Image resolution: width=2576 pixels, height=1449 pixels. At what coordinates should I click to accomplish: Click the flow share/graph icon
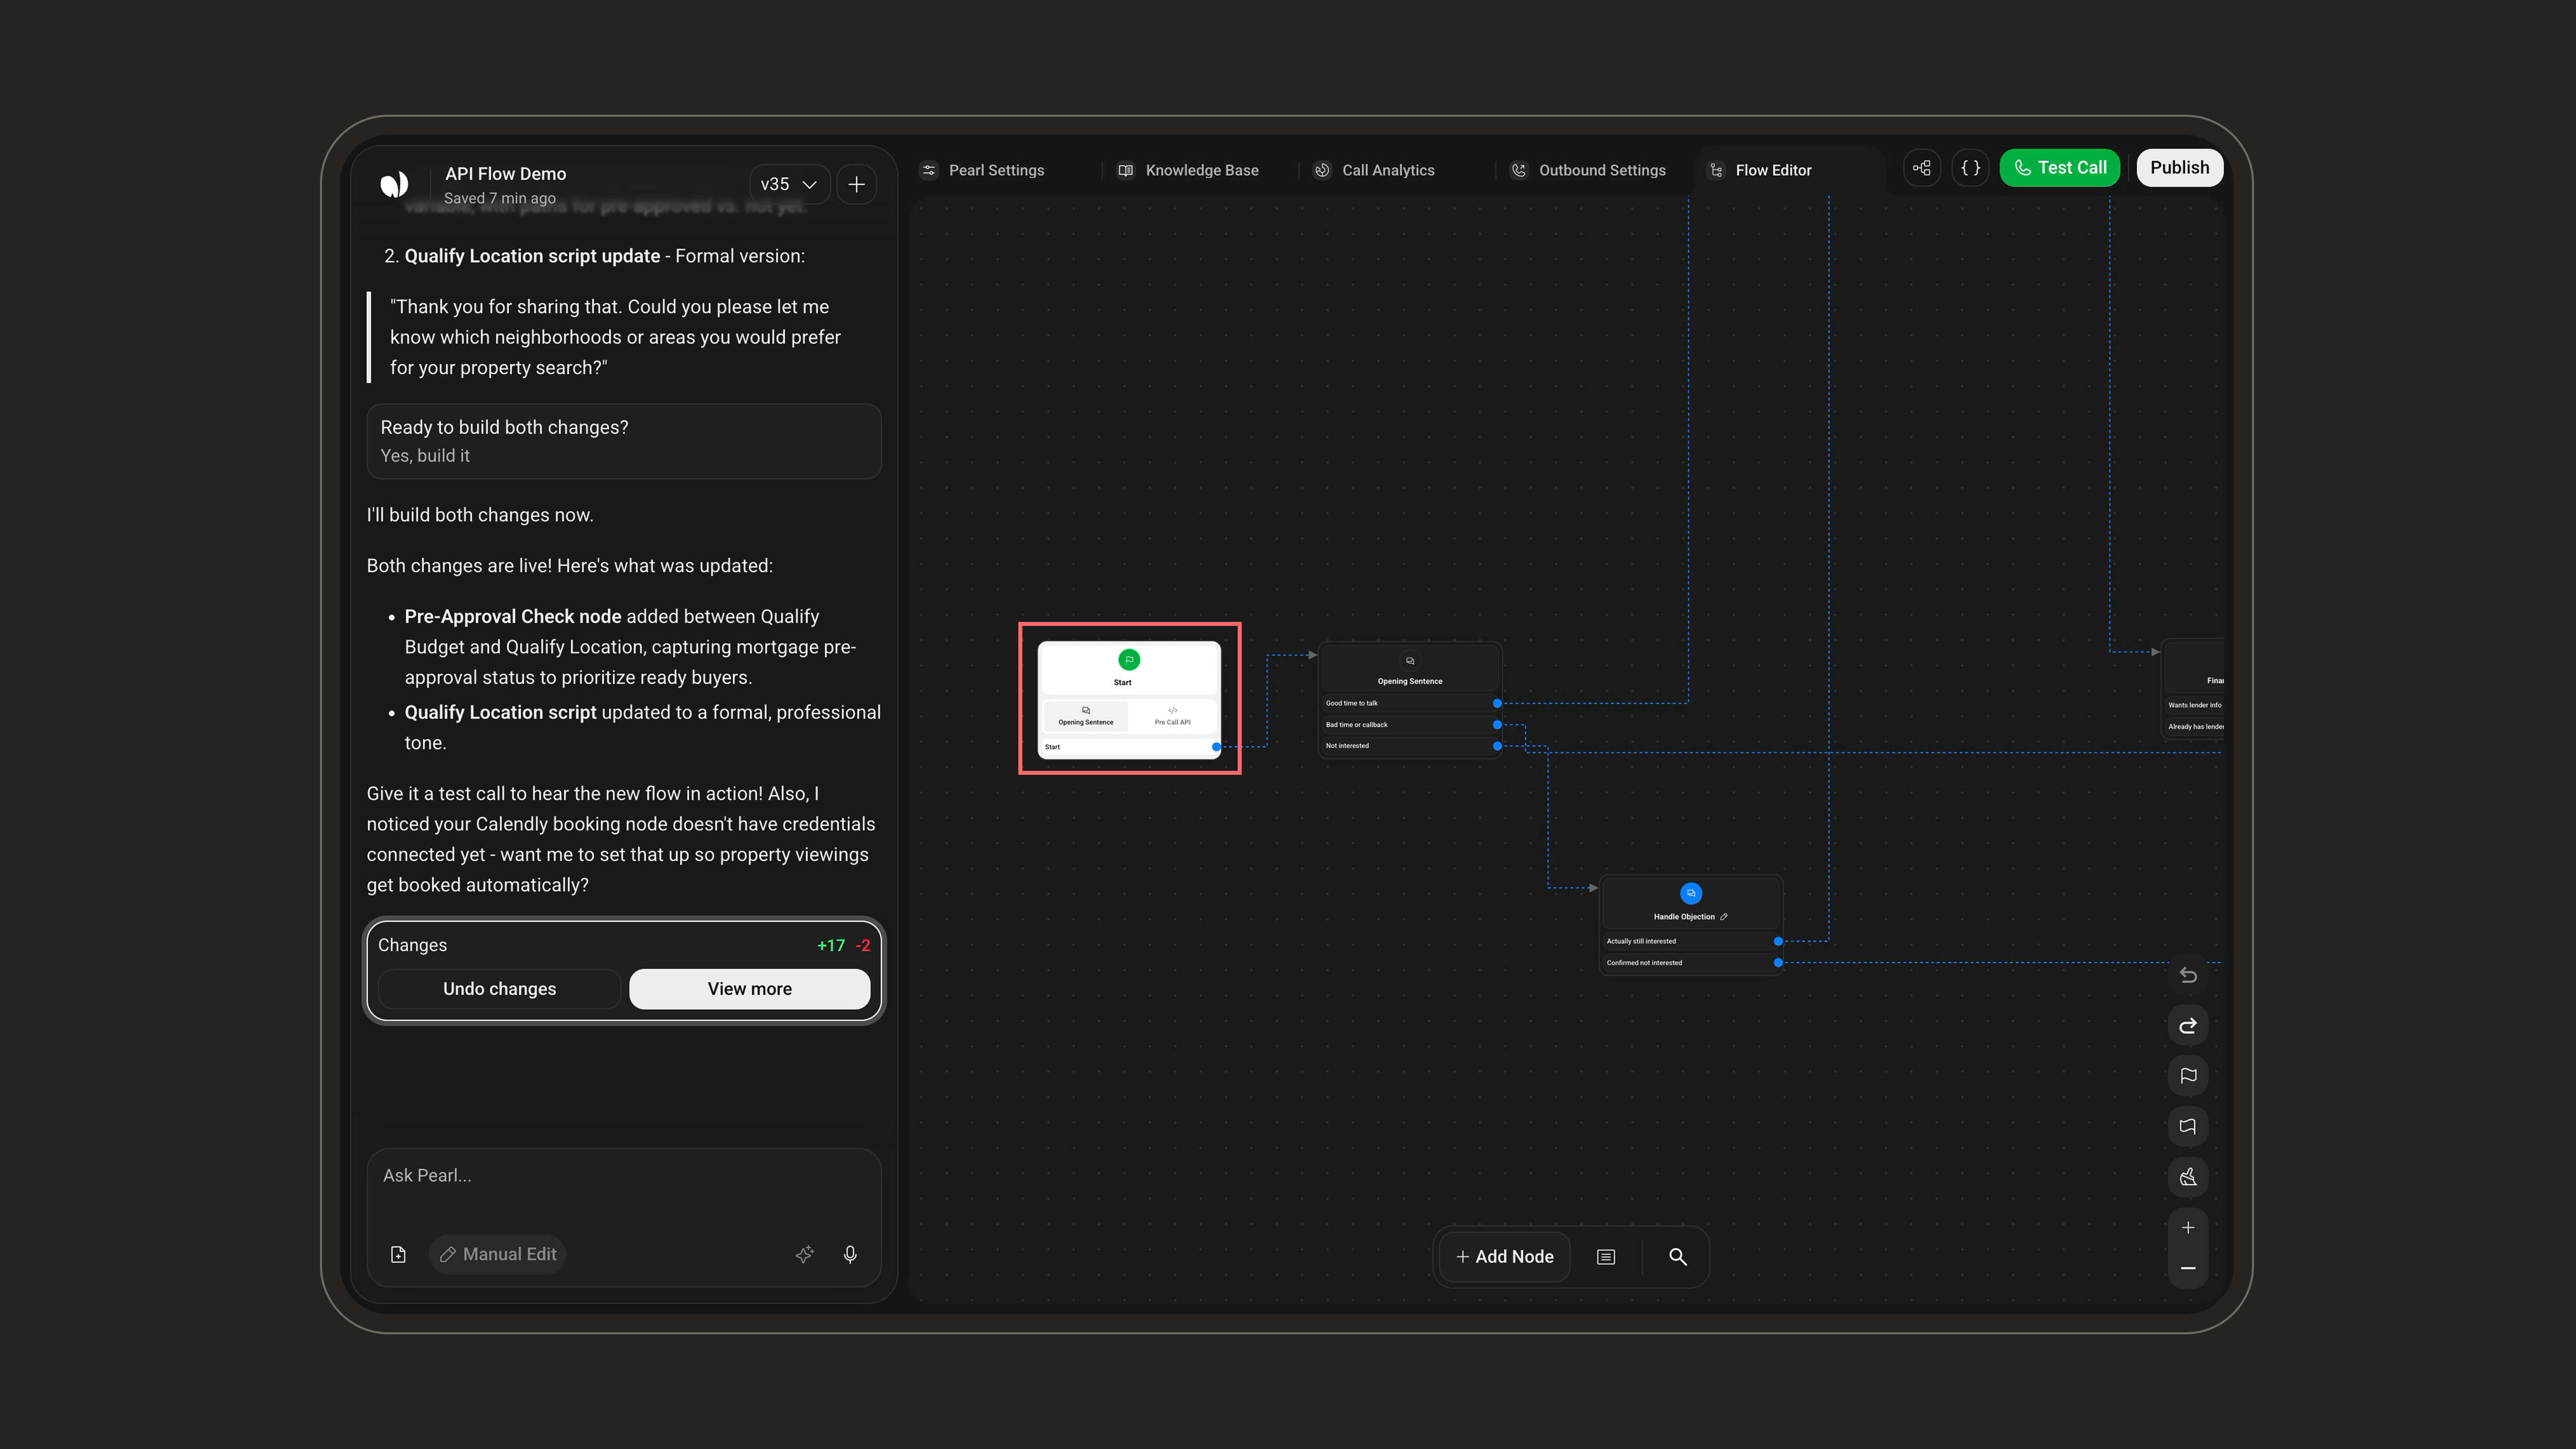(x=1921, y=168)
